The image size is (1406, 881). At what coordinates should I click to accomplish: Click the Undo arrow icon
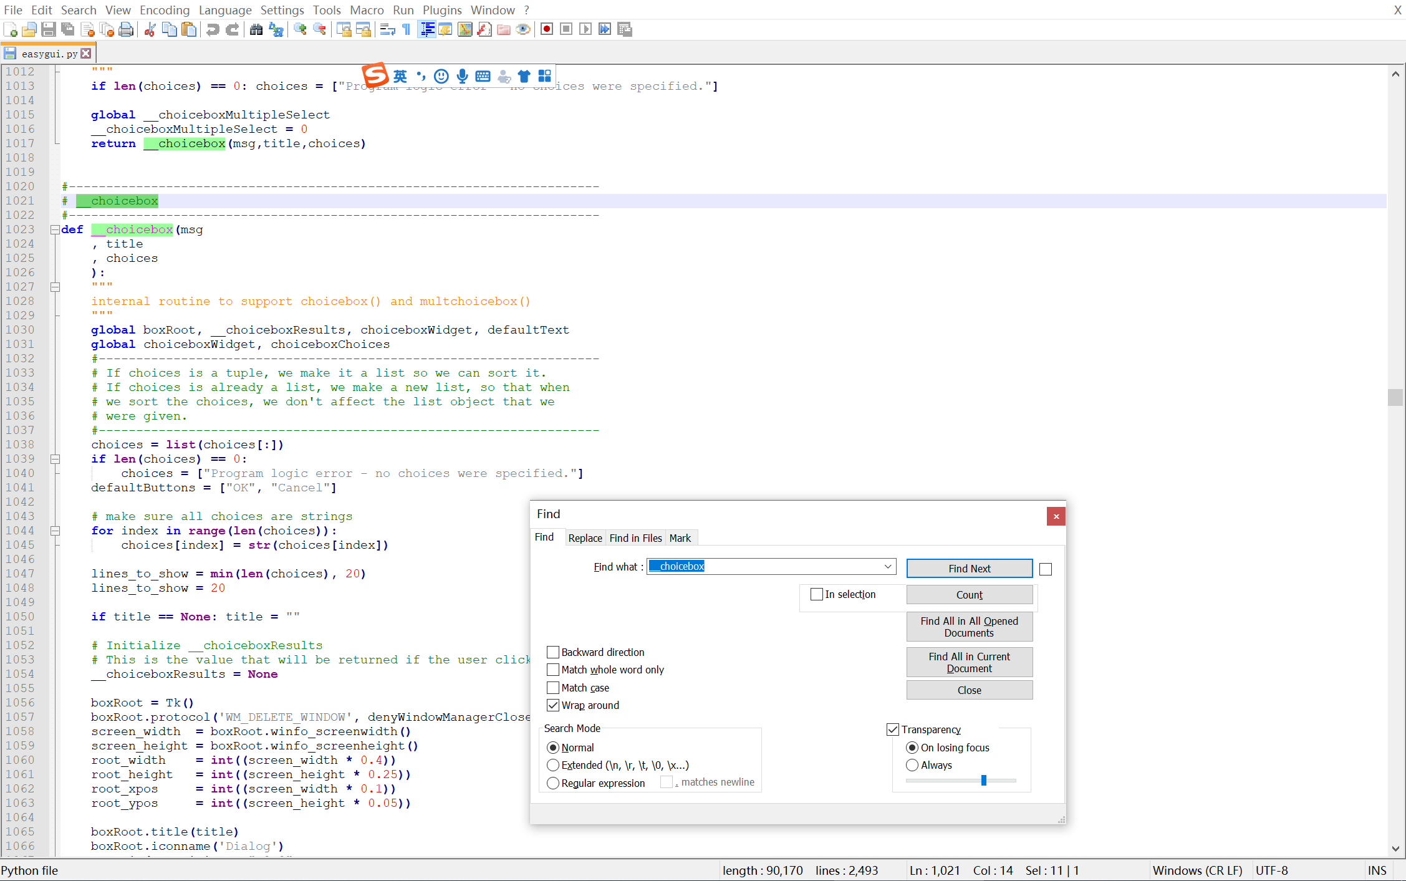pos(213,29)
